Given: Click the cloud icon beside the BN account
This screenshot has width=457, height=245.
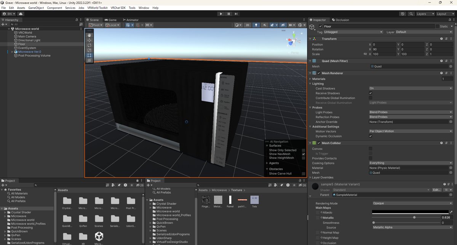Looking at the screenshot, I should coord(21,14).
